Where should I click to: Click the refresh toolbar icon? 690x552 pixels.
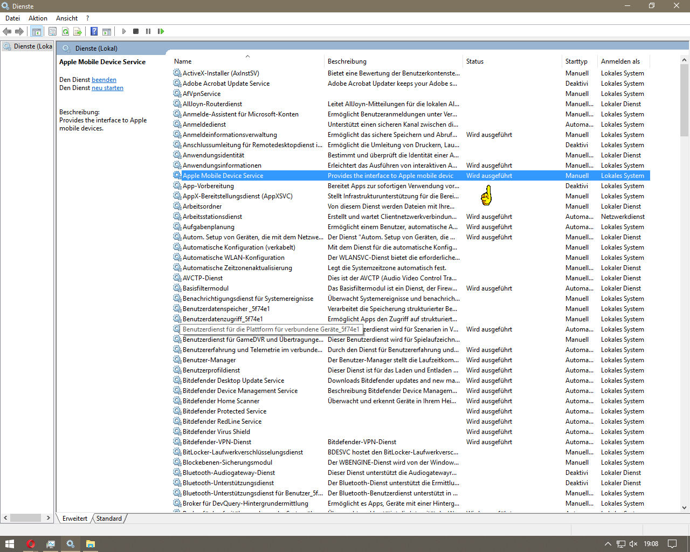pos(65,31)
